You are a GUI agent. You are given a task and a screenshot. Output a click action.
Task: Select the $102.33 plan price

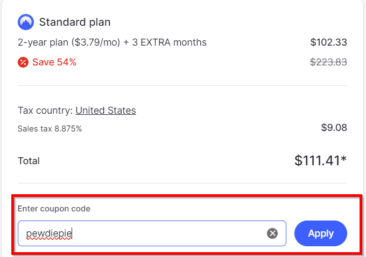click(328, 42)
